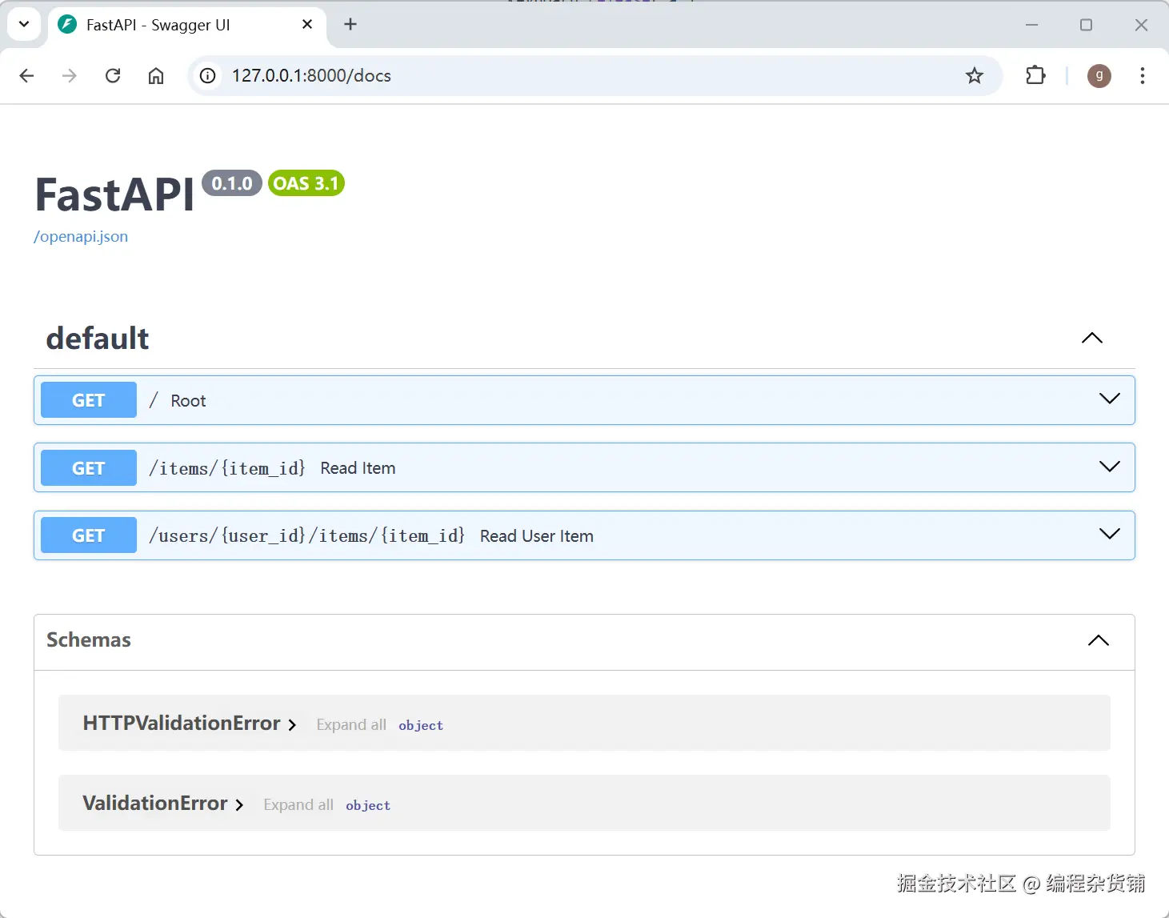Screen dimensions: 1169x918
Task: Open the profile avatar 'g'
Action: (1099, 75)
